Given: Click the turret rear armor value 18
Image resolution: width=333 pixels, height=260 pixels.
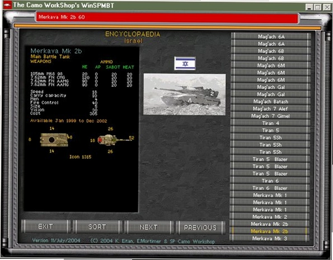Looking at the screenshot, I should (92, 140).
